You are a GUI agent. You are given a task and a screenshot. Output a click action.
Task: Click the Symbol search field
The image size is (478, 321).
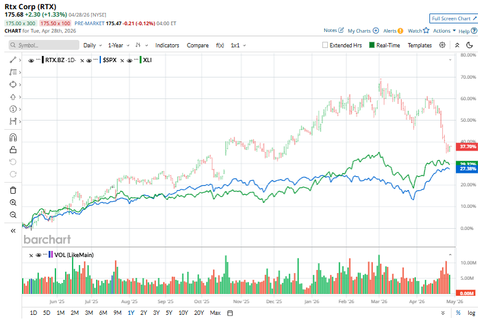tap(44, 45)
